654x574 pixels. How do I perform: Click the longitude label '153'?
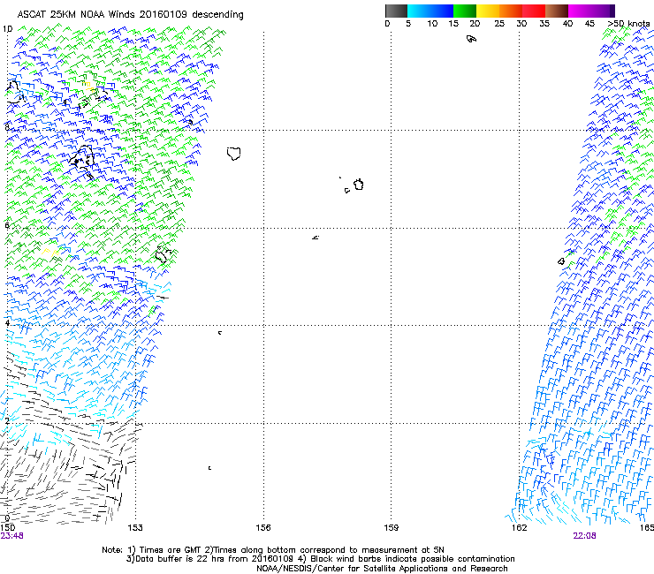coord(135,528)
